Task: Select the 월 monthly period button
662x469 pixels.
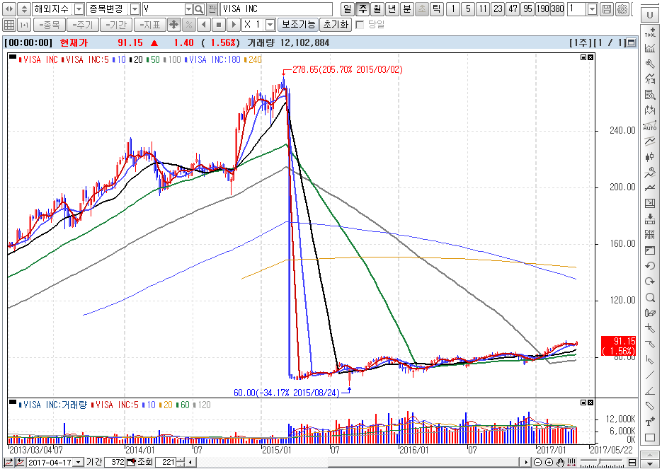Action: coord(377,9)
